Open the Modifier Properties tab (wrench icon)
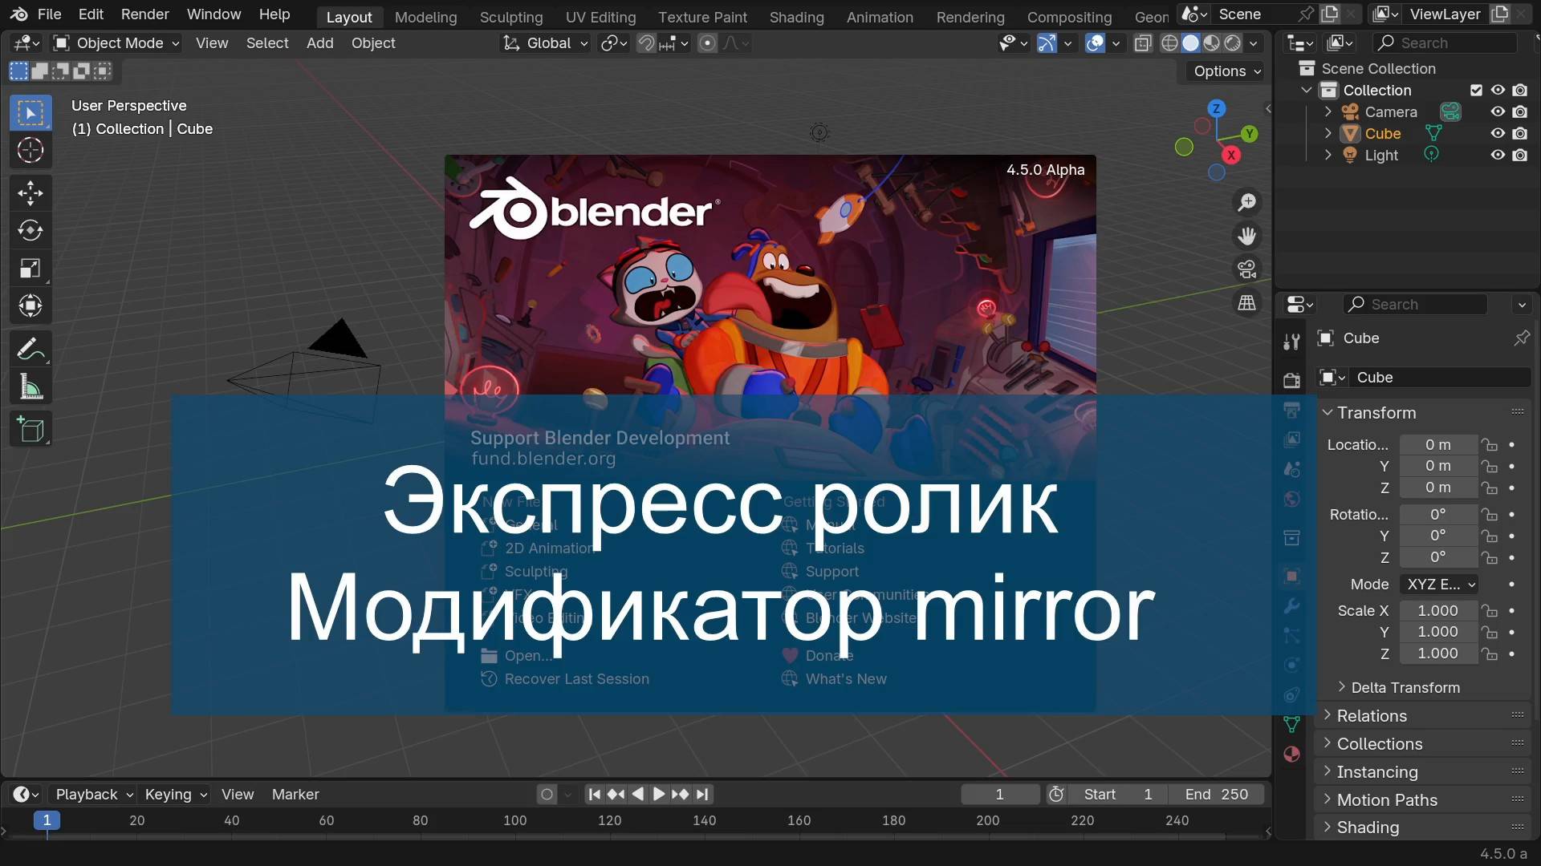 coord(1292,605)
